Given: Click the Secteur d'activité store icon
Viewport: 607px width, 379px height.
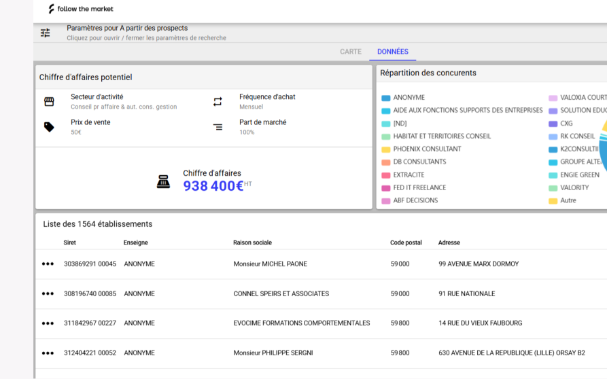Looking at the screenshot, I should tap(49, 102).
